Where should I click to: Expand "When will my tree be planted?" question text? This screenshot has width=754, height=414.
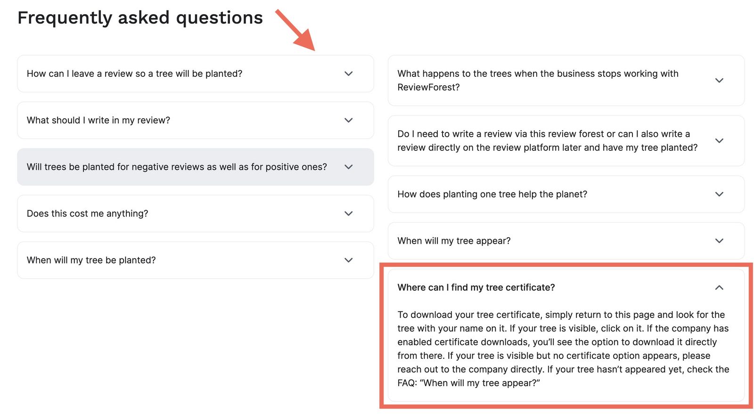[91, 260]
